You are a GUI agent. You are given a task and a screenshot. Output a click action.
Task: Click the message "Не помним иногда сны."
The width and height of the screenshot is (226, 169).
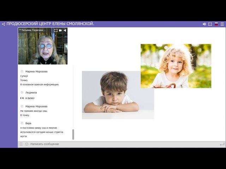click(34, 111)
